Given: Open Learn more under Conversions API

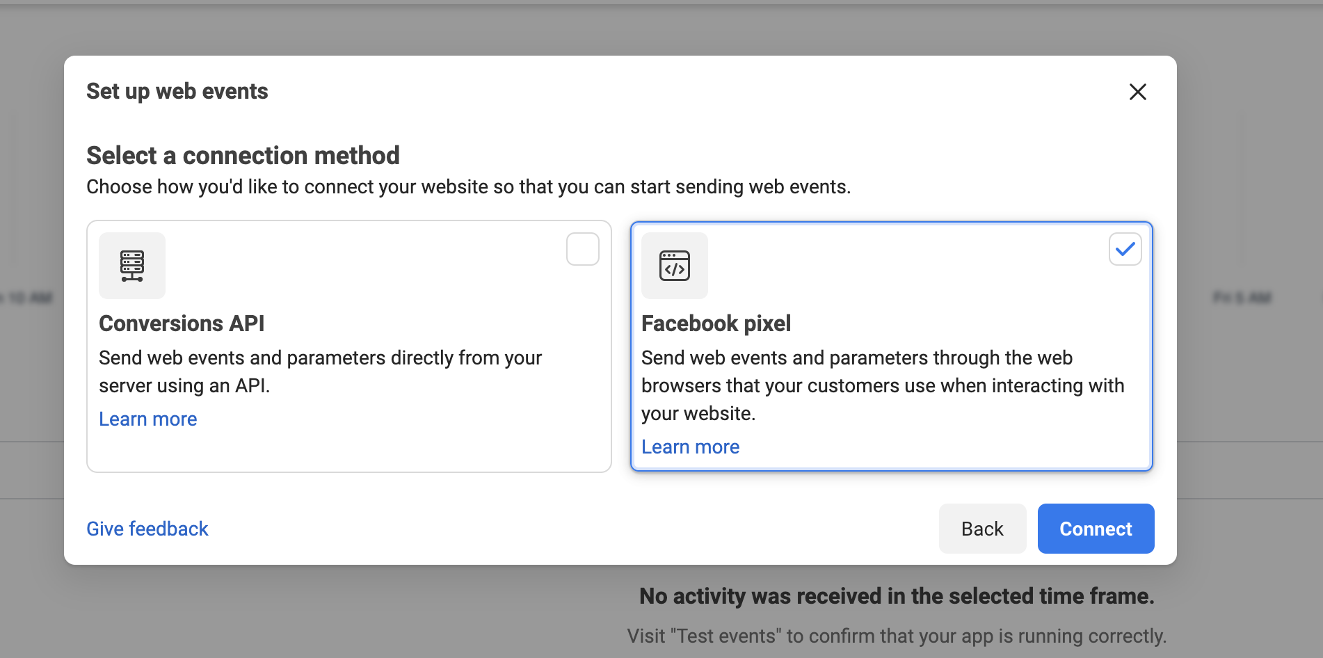Looking at the screenshot, I should pos(147,419).
